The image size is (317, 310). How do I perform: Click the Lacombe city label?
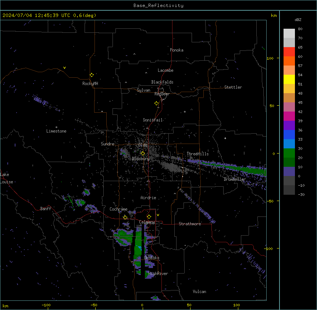(x=165, y=70)
